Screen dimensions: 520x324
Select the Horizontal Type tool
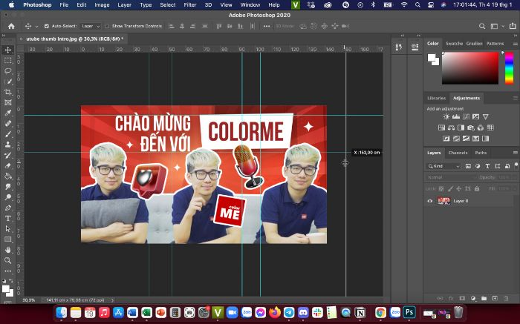click(x=8, y=219)
